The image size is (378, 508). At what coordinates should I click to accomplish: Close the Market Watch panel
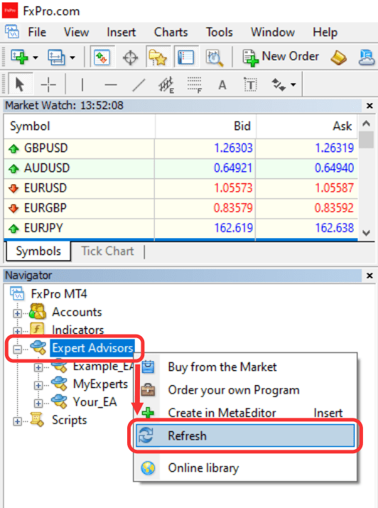point(369,106)
